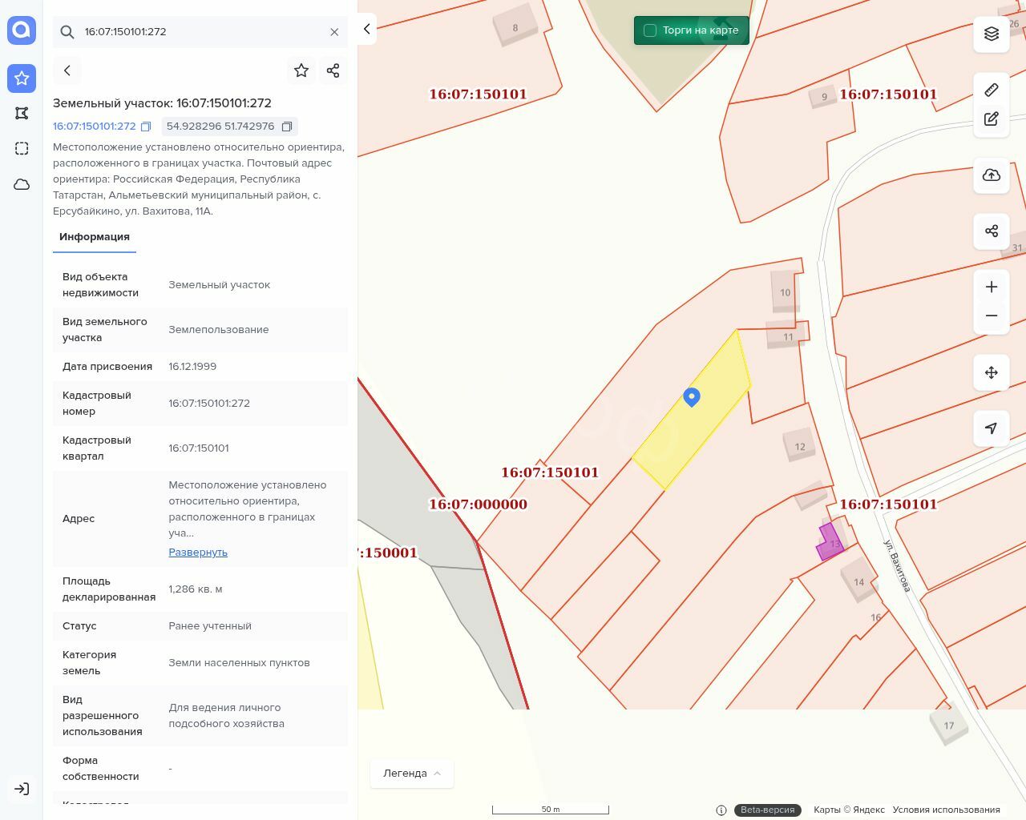Zoom in the map with plus button
This screenshot has width=1026, height=820.
992,287
